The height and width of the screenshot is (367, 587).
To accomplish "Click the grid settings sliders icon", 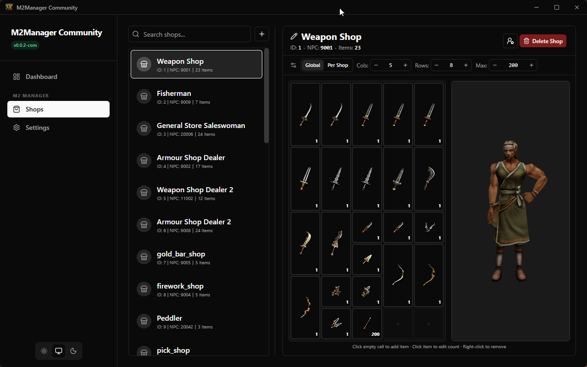I will [293, 65].
